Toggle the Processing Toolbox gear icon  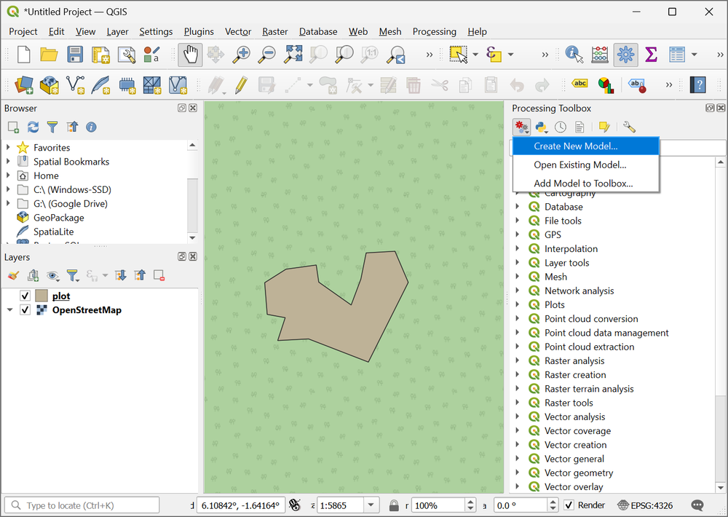[625, 55]
